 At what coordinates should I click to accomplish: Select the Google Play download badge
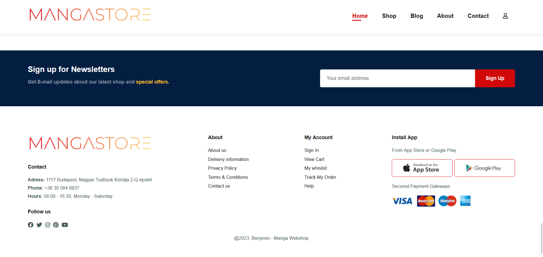[x=484, y=168]
